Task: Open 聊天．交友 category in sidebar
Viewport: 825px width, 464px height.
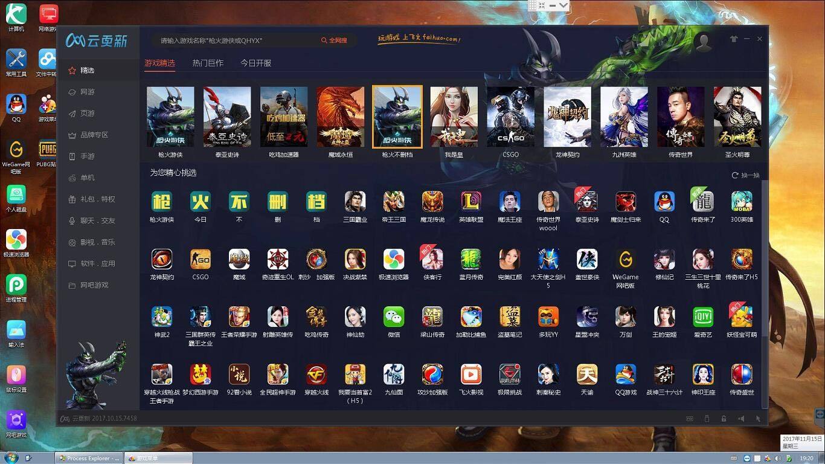Action: pyautogui.click(x=98, y=221)
